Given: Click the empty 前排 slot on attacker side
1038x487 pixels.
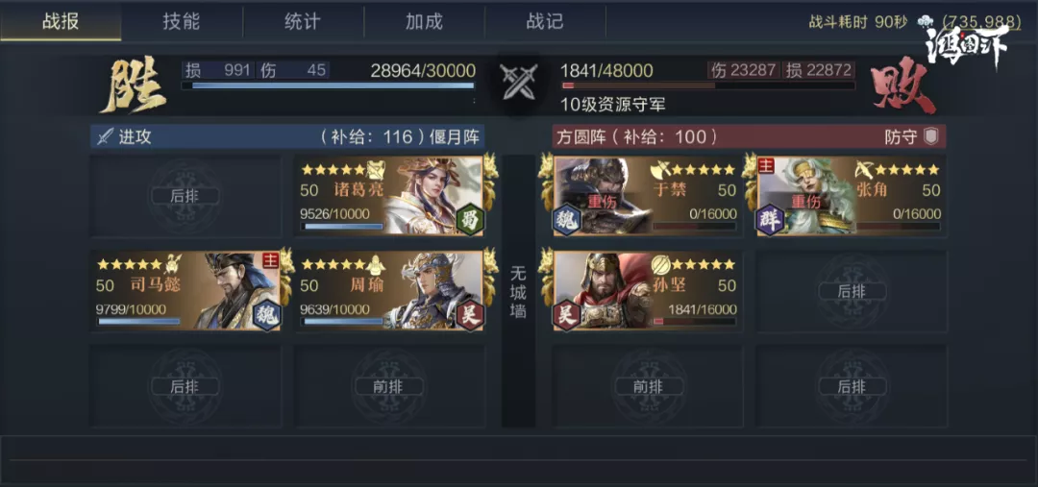Looking at the screenshot, I should [x=390, y=386].
